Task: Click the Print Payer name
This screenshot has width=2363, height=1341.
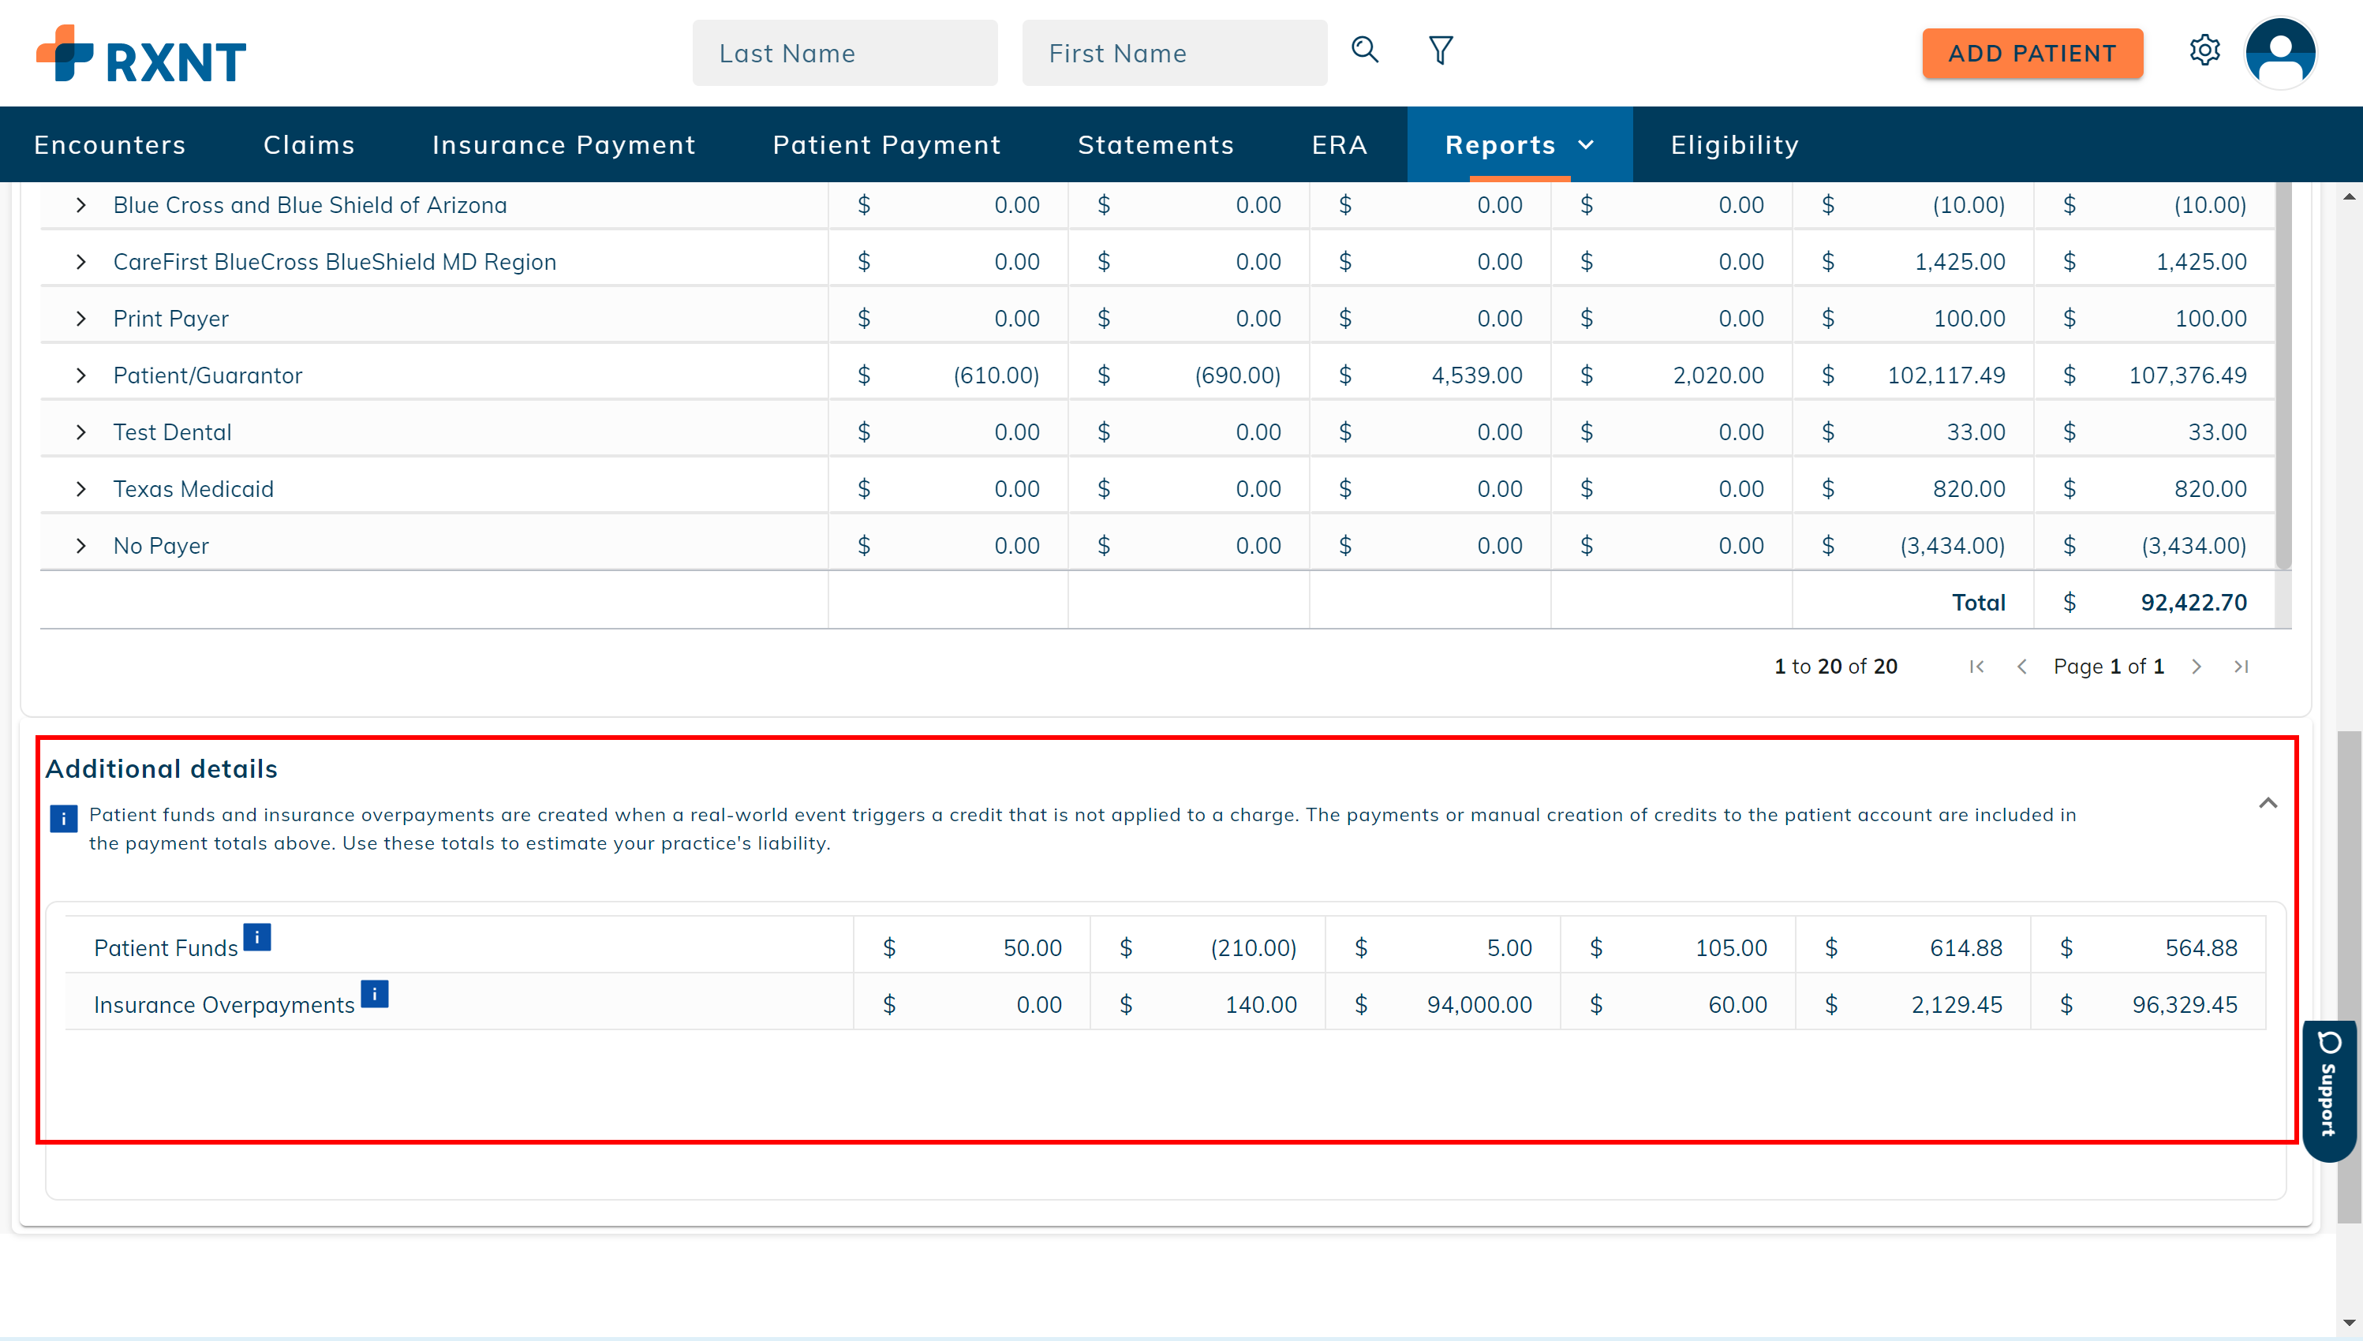Action: click(x=170, y=319)
